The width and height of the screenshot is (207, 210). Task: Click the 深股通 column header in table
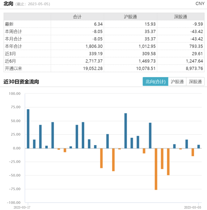click(x=181, y=17)
